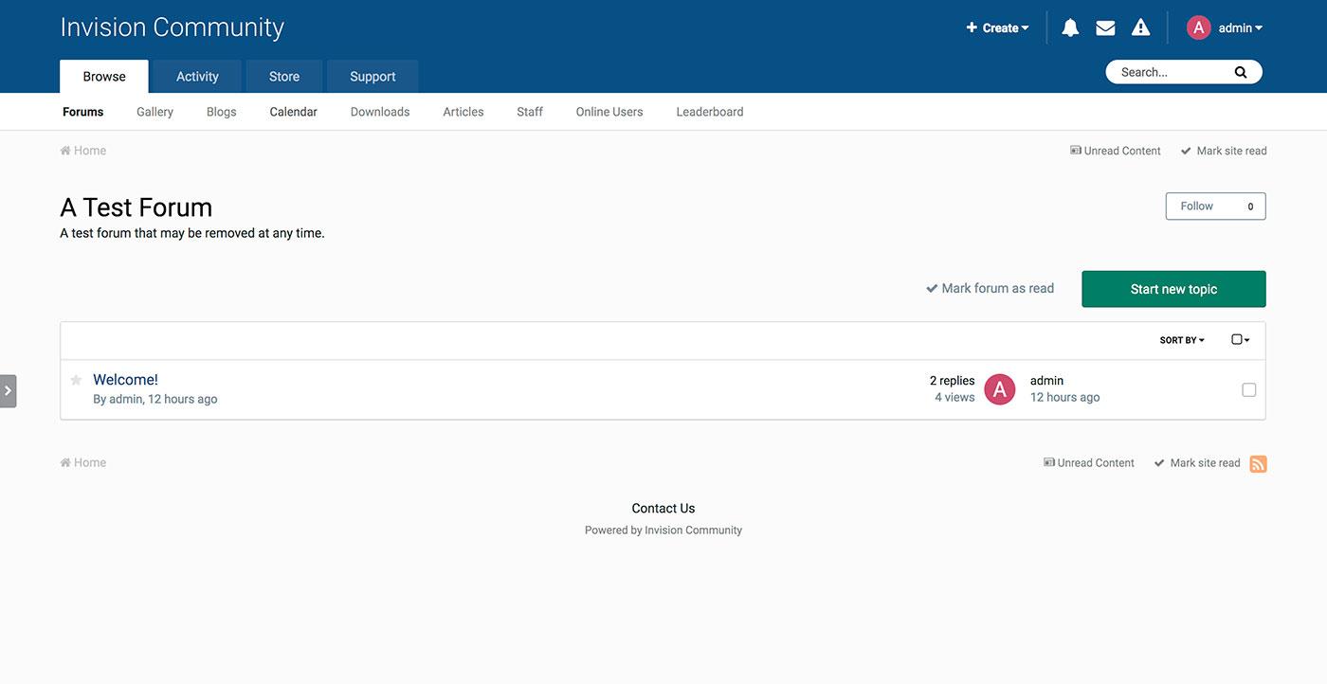Open the messages envelope icon
The image size is (1327, 684).
point(1105,27)
